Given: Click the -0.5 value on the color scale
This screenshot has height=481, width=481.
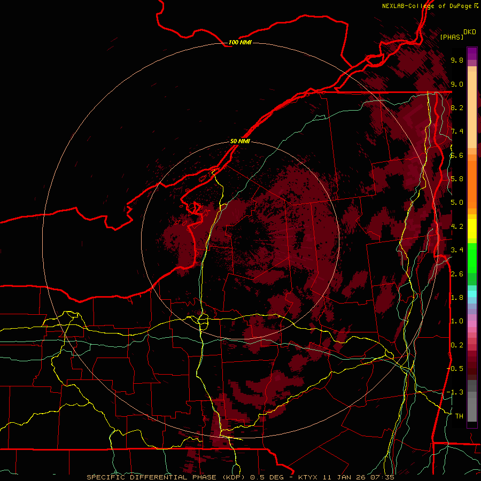Looking at the screenshot, I should [455, 369].
